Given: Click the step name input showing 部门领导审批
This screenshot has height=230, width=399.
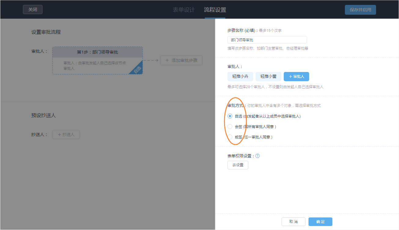Looking at the screenshot, I should pyautogui.click(x=267, y=40).
